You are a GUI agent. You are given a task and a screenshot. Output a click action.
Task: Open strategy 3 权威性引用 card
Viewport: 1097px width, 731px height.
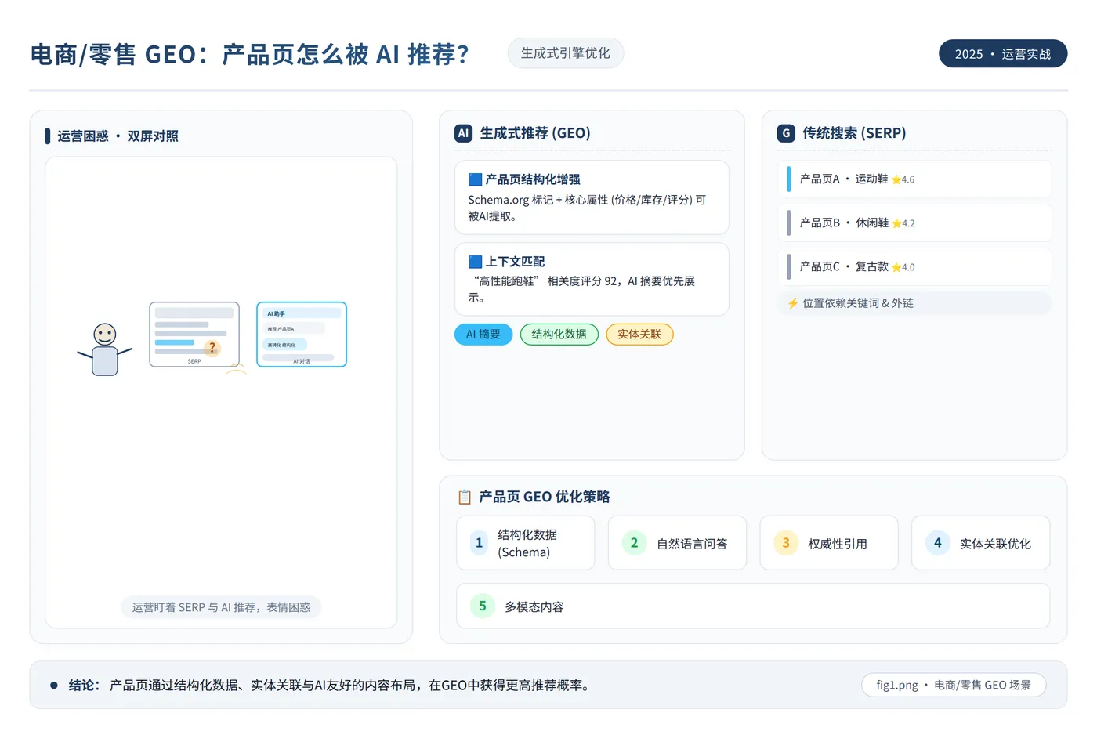[829, 543]
